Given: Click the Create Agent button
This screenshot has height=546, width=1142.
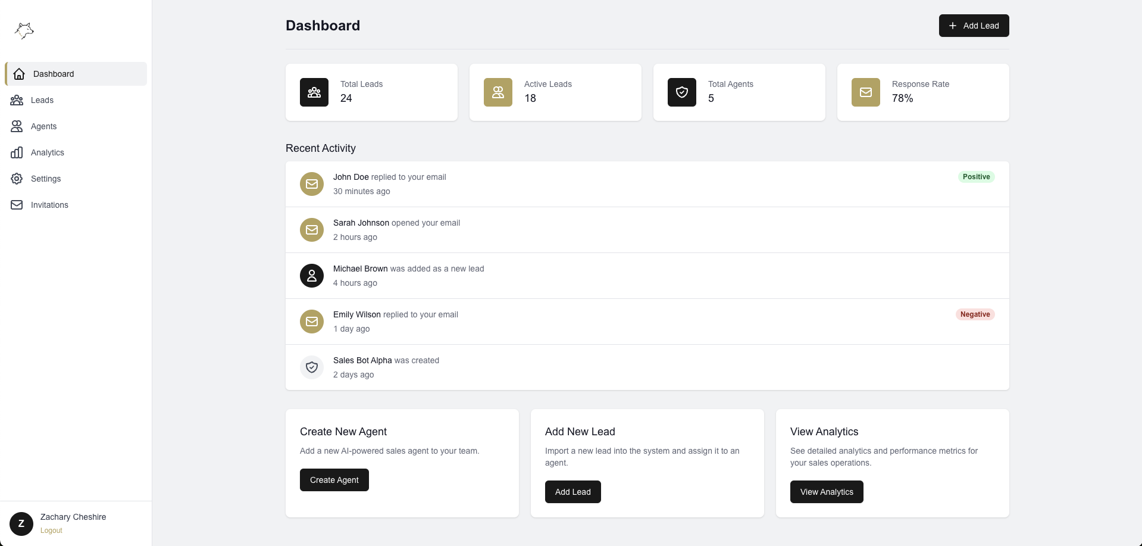Looking at the screenshot, I should (334, 480).
